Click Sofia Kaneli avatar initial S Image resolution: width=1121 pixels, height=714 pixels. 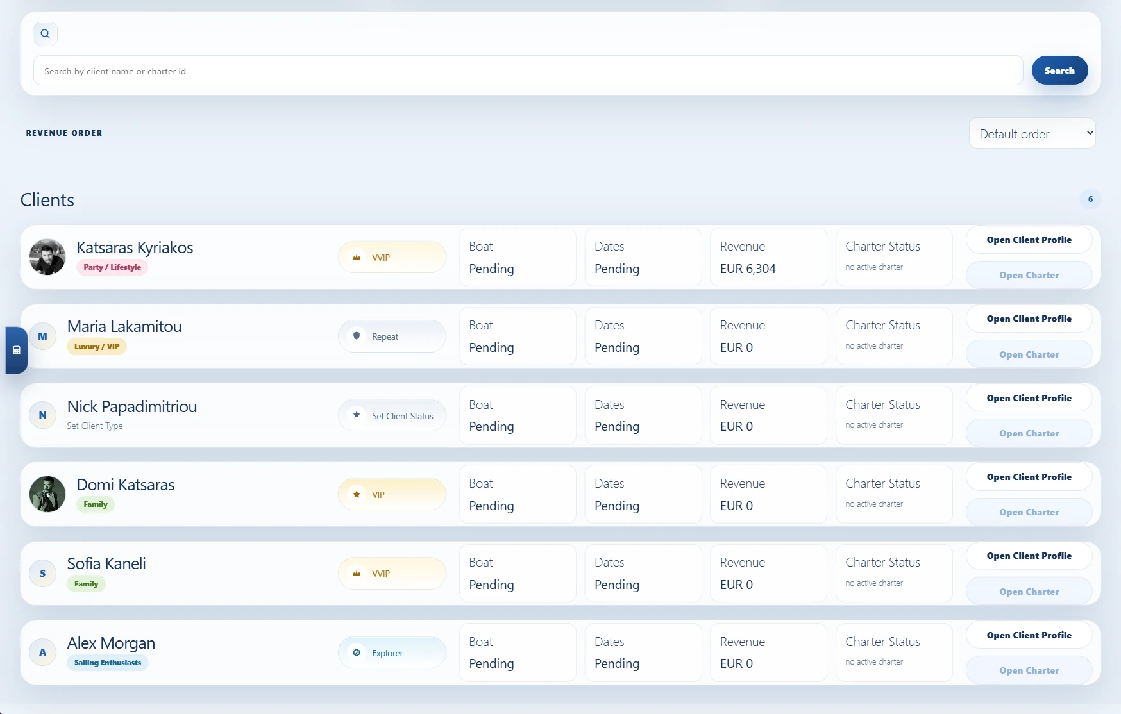point(43,573)
